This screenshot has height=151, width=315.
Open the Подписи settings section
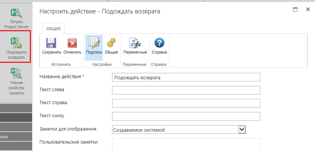tap(94, 48)
